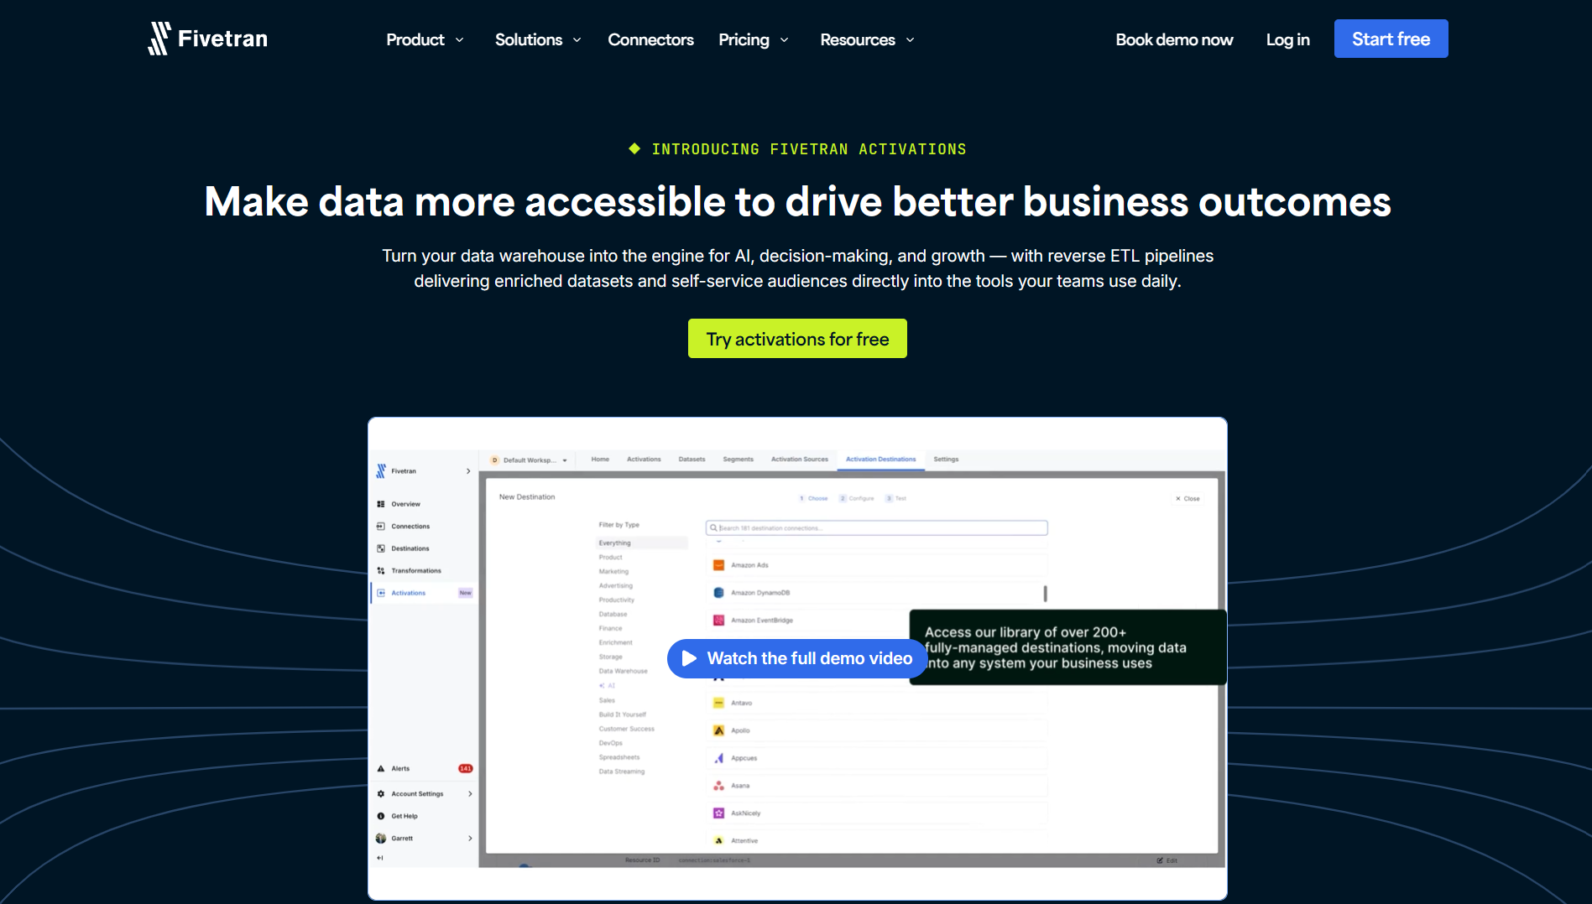Expand the Solutions dropdown chevron

[x=577, y=40]
